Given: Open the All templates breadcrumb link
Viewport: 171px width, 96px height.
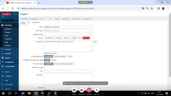Looking at the screenshot, I should (x=24, y=19).
